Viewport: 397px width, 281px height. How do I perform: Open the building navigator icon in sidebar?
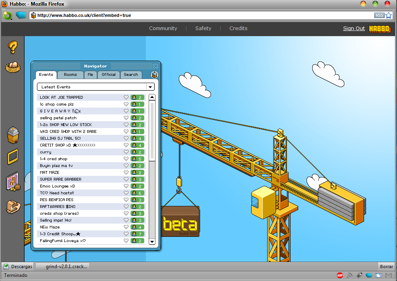point(13,136)
